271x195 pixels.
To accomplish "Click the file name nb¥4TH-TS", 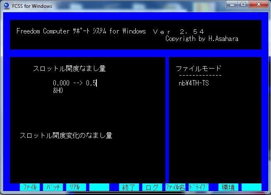I will [x=194, y=83].
